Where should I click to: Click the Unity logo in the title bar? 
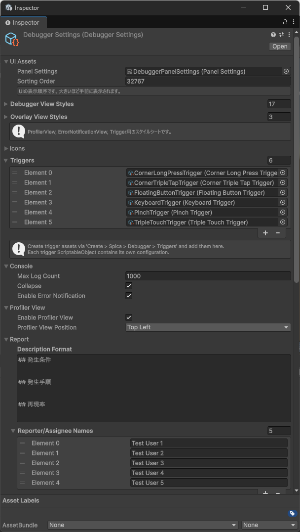pyautogui.click(x=9, y=7)
